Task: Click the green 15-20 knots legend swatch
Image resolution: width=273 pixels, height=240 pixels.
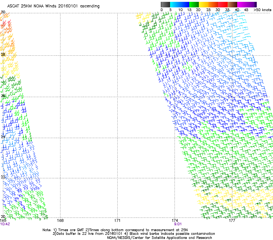Action: [194, 4]
